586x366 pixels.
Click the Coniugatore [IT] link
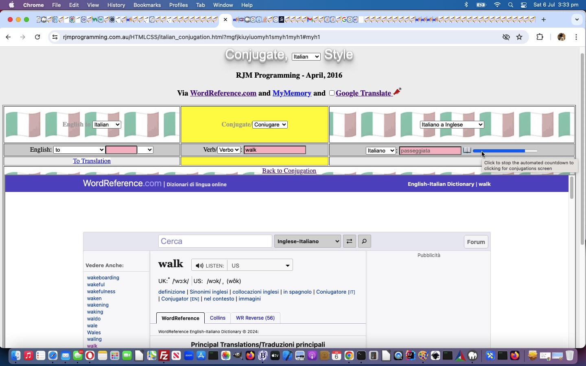coord(335,292)
